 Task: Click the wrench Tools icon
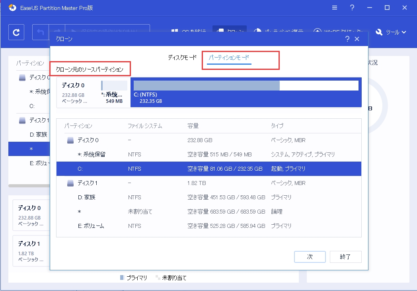tap(379, 32)
